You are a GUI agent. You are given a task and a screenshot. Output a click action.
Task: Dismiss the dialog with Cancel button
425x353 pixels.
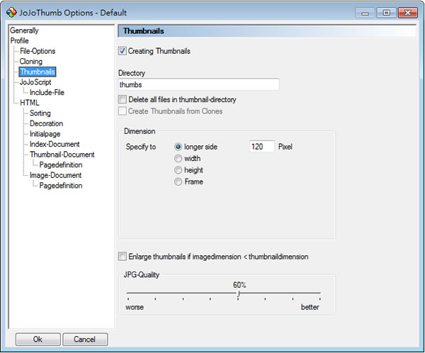(85, 339)
